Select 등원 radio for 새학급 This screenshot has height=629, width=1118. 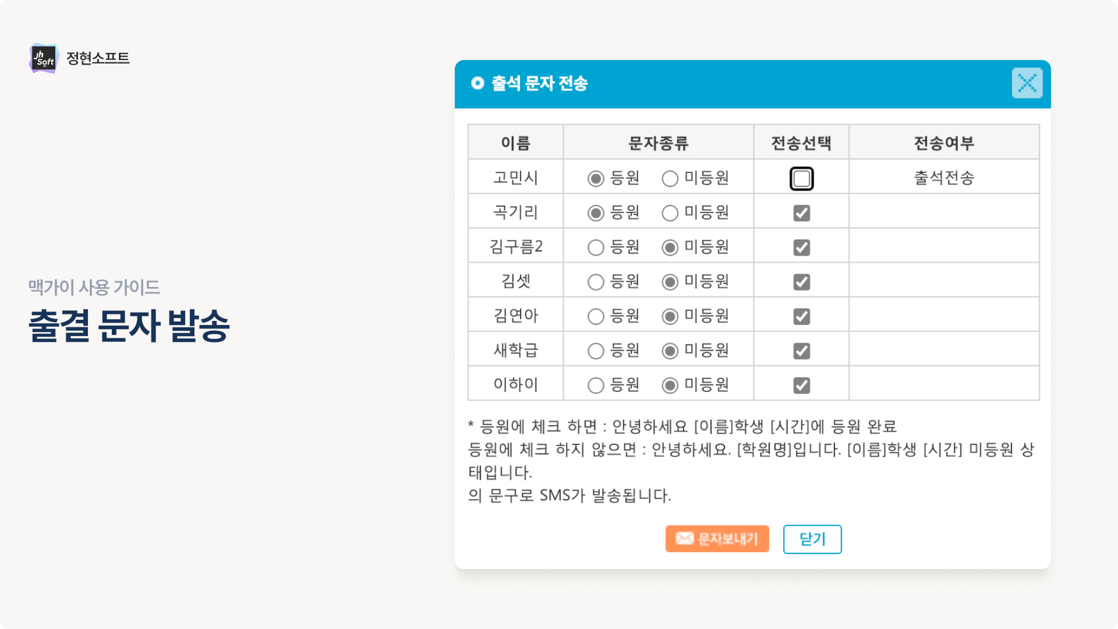coord(595,351)
